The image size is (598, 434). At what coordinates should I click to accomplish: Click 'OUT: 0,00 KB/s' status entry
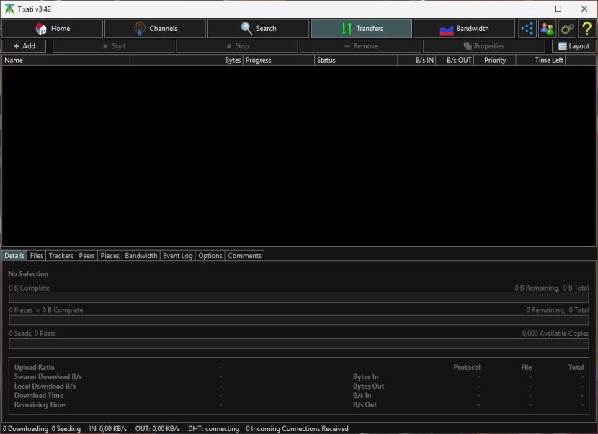158,429
